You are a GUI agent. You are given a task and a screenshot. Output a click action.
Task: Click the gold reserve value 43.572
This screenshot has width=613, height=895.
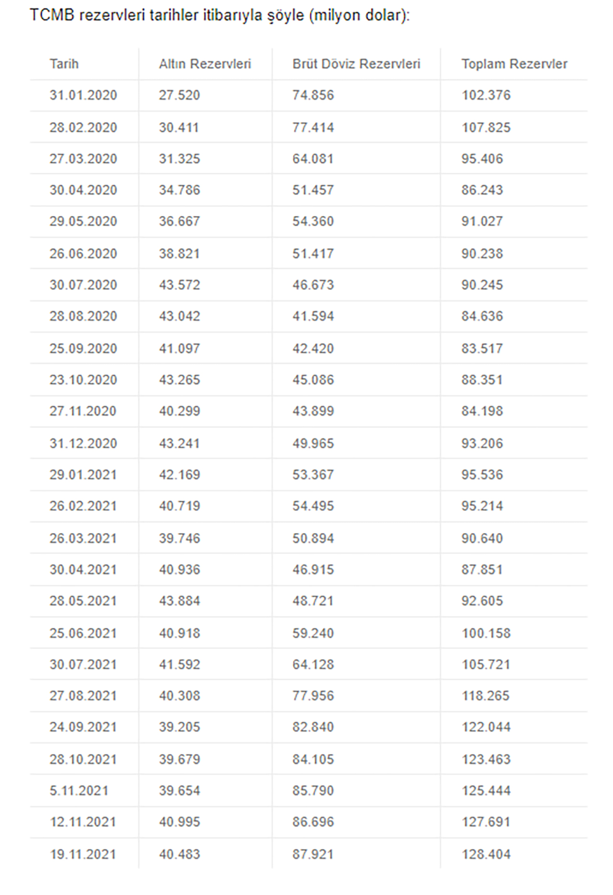click(x=179, y=285)
